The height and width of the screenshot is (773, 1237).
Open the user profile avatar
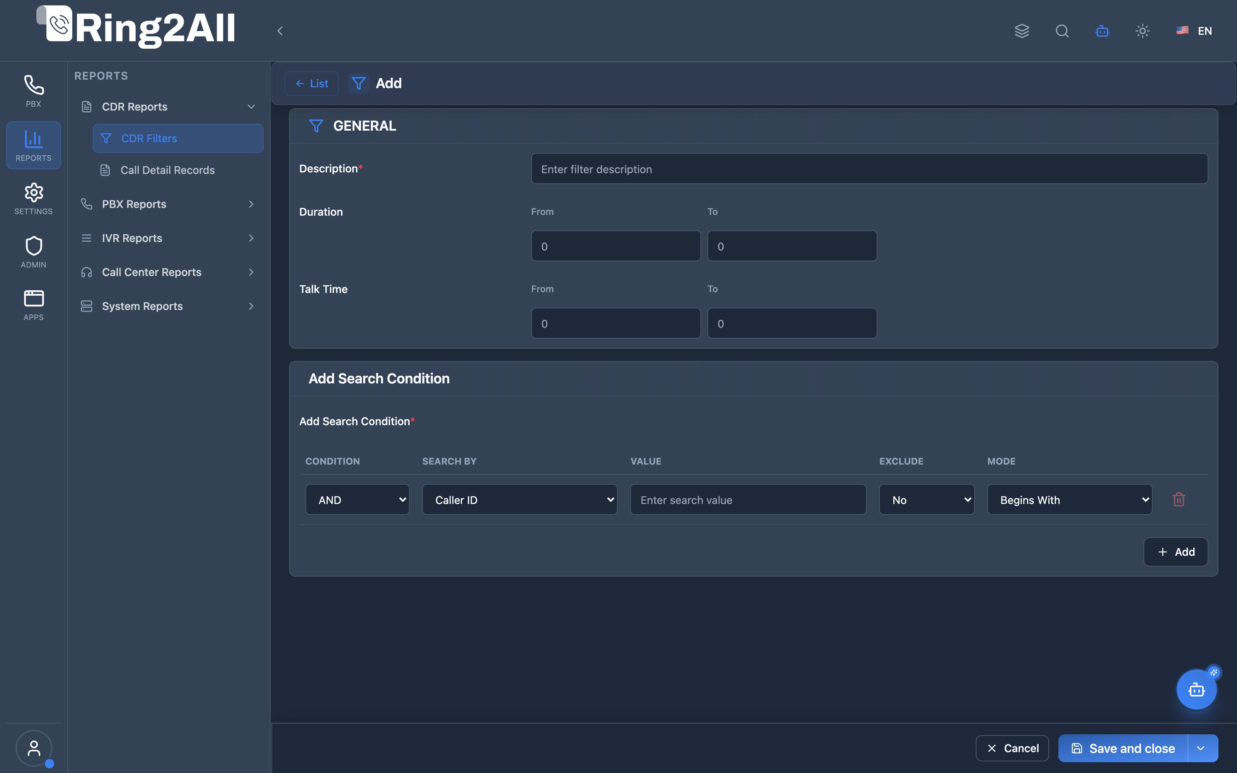(34, 748)
